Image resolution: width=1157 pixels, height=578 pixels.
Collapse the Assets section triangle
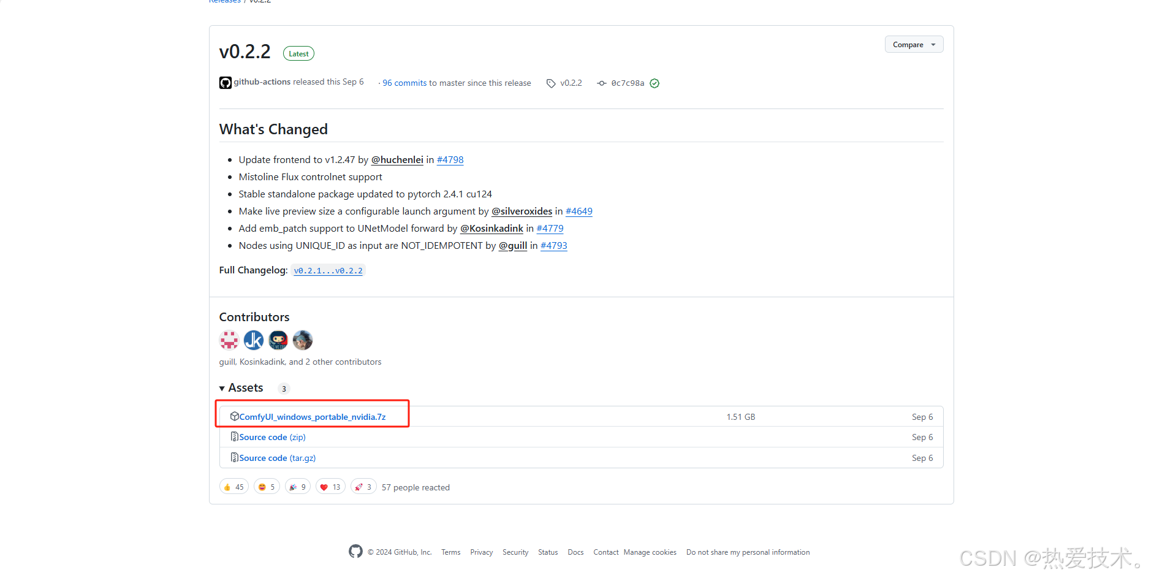[x=222, y=389]
